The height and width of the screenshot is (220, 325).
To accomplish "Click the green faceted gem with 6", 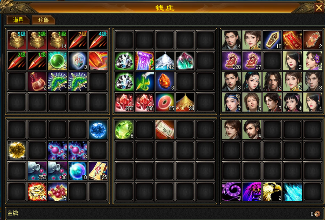I will coord(124,130).
